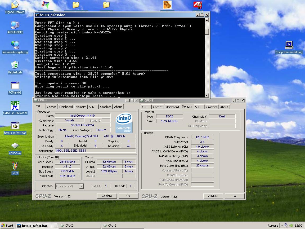Click Multiplier value x 11.0

coord(68,166)
